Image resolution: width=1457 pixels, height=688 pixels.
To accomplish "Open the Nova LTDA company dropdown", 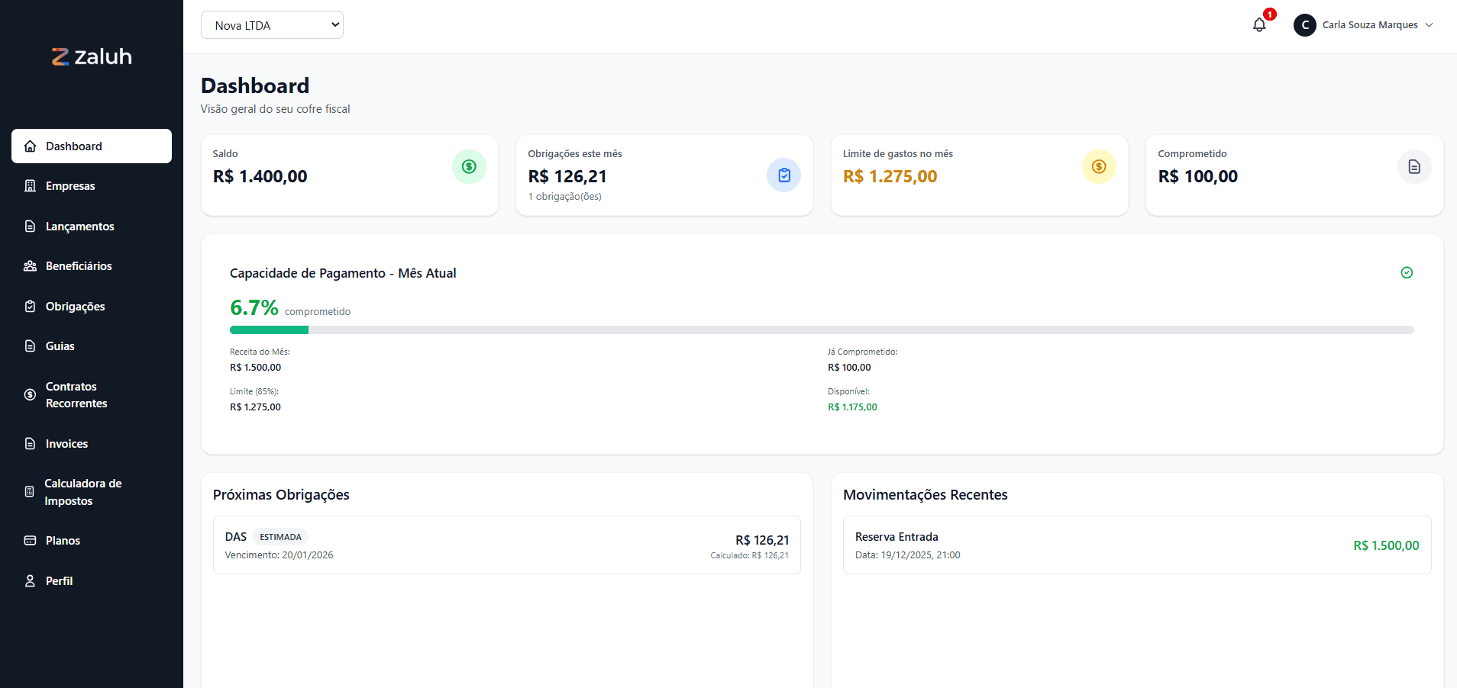I will [272, 25].
